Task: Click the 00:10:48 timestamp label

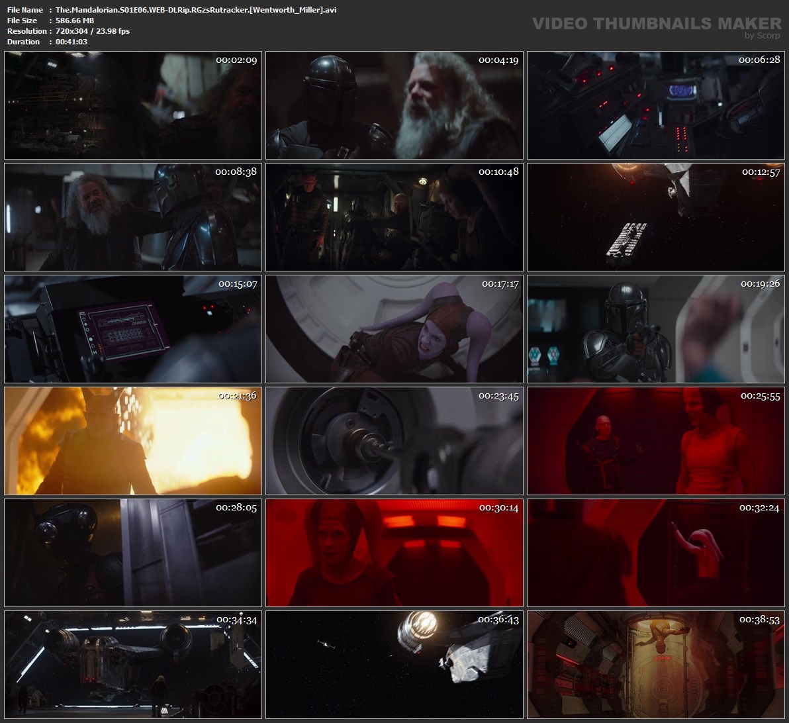Action: (x=498, y=172)
